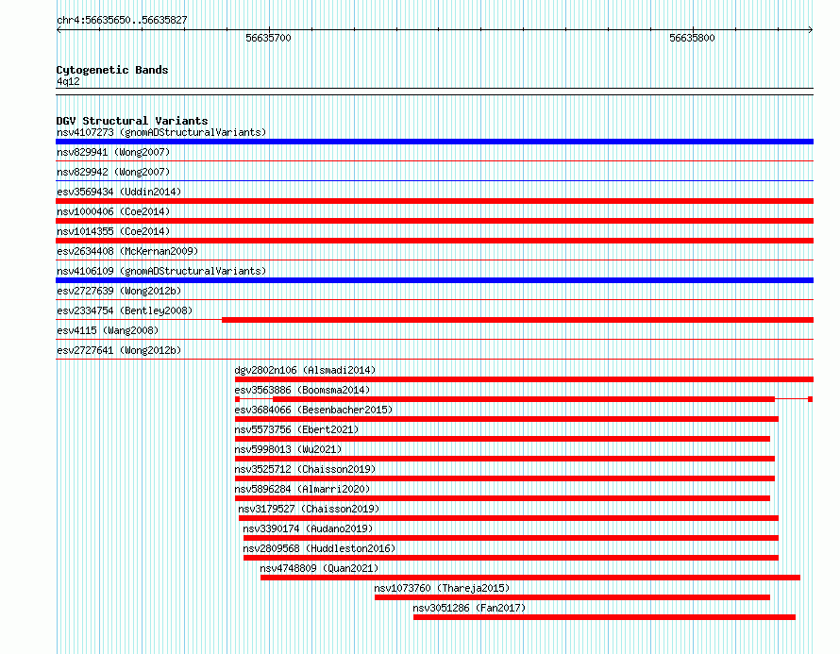Click the 56635700 ruler position
Viewport: 840px width, 654px height.
(268, 38)
